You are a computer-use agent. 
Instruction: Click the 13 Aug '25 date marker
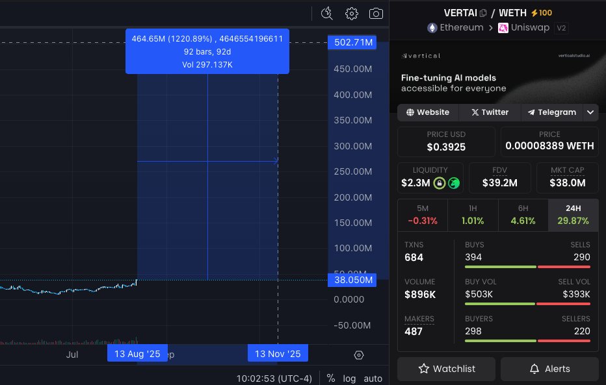(137, 354)
